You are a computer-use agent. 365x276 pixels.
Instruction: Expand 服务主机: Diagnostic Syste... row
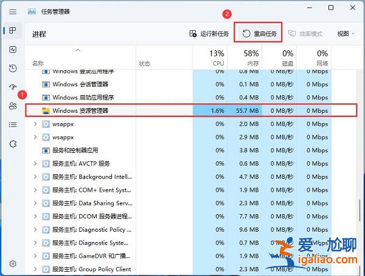point(35,243)
